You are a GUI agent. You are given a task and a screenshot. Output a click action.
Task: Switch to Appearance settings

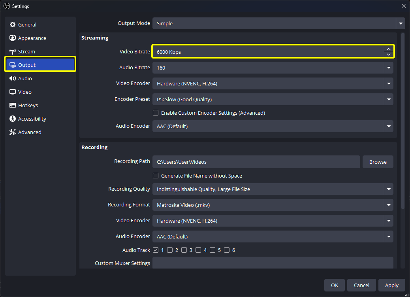40,38
